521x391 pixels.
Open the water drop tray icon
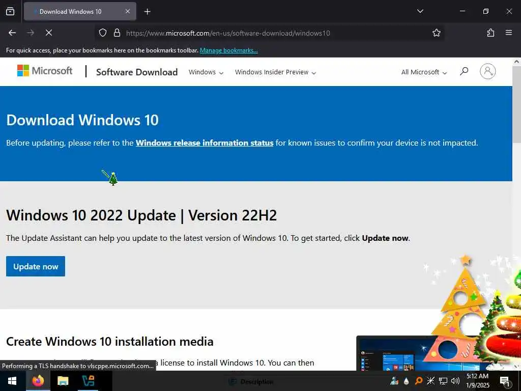point(406,381)
